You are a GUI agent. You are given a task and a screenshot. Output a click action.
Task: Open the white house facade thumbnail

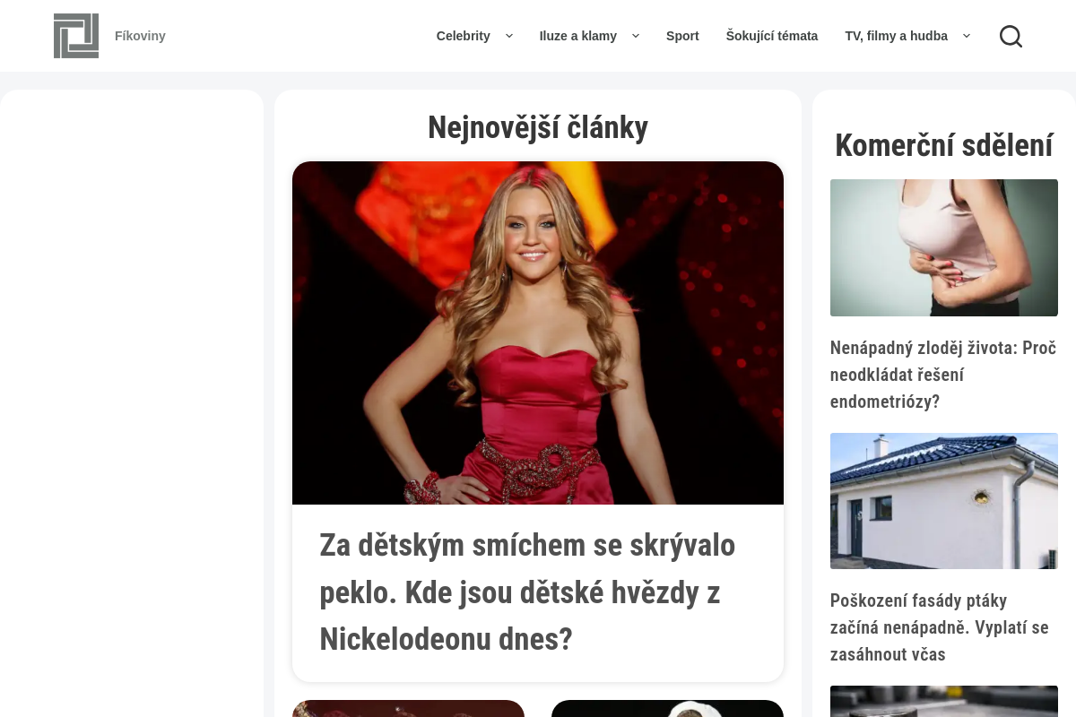tap(944, 501)
